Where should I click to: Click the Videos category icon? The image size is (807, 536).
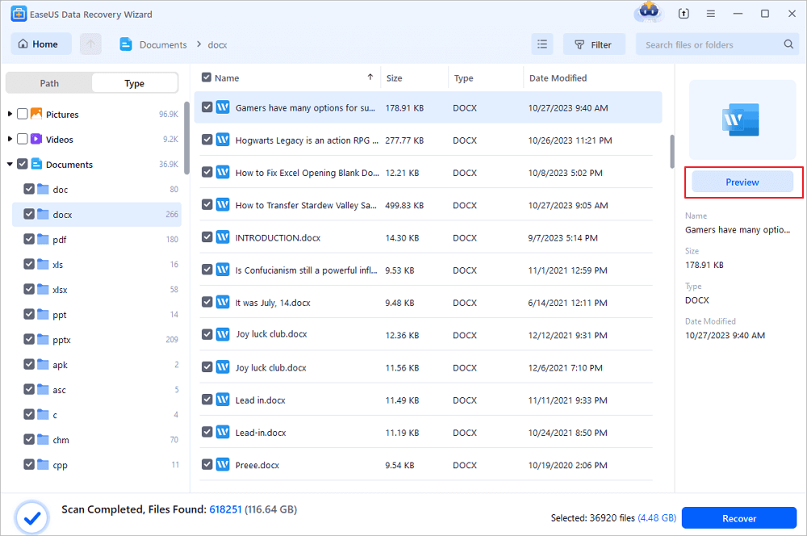36,139
